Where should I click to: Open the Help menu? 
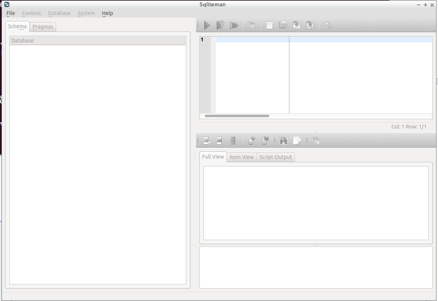(107, 13)
